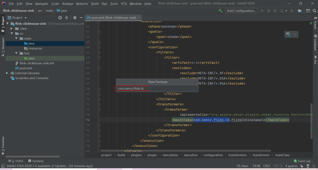Click Select Opened File locate icon
The image size is (318, 170).
[60, 18]
